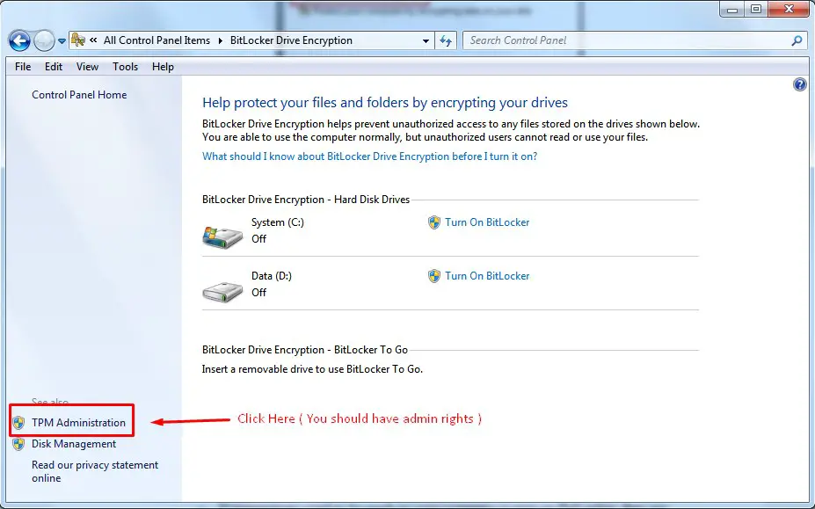The image size is (815, 509).
Task: Open TPM Administration link
Action: tap(78, 423)
